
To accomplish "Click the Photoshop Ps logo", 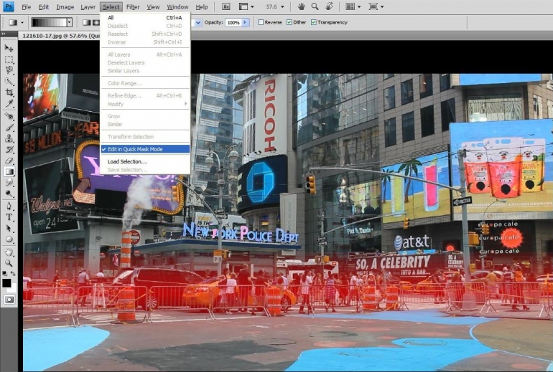I will [x=9, y=6].
